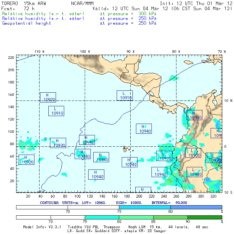The height and width of the screenshot is (234, 234).
Task: Click the 'H 10940' box south of the Galapagos
Action: (130, 162)
